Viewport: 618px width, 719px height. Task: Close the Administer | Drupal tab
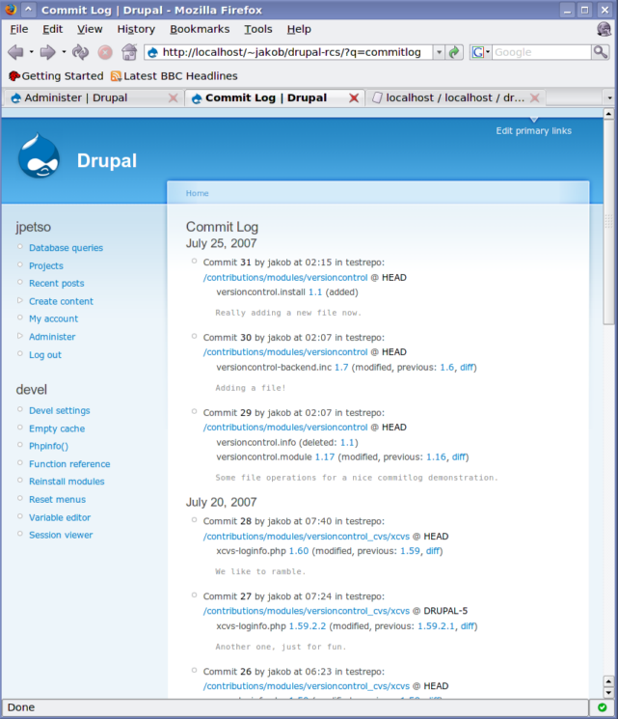174,97
